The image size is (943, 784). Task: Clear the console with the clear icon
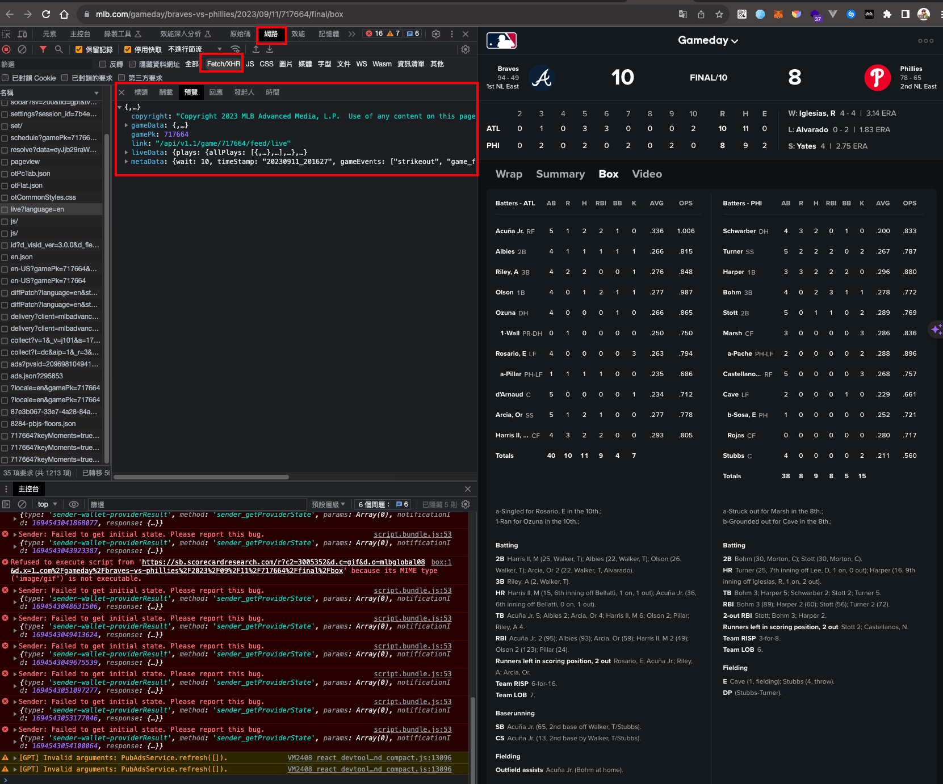22,504
